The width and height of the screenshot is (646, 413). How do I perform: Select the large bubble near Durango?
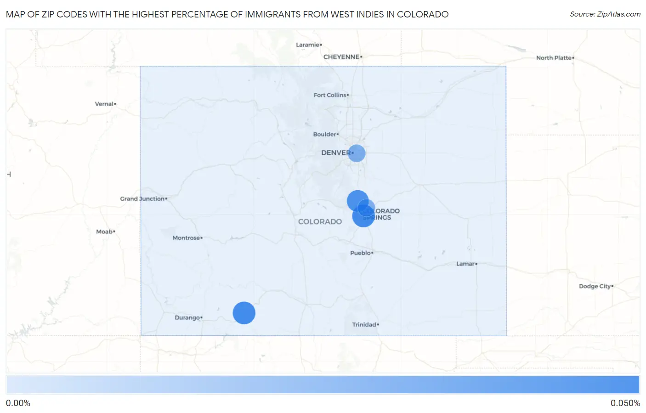pyautogui.click(x=244, y=313)
